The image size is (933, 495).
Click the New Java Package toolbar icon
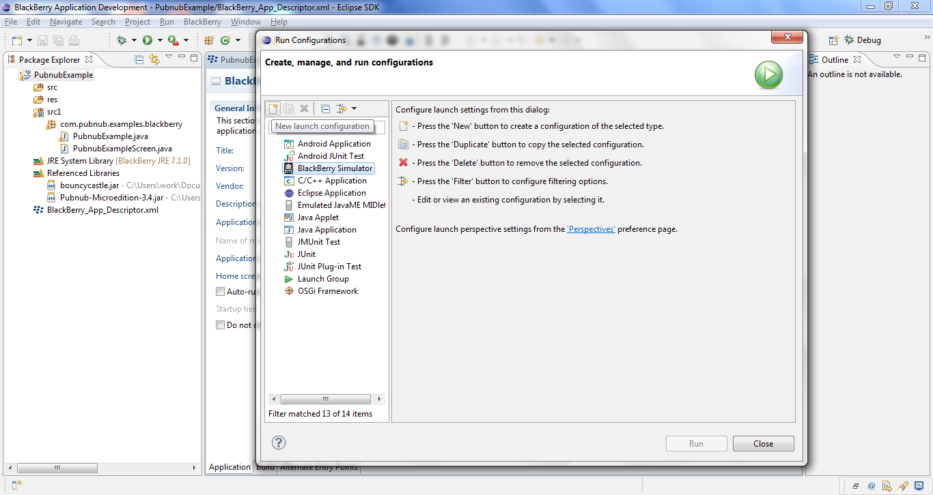click(209, 40)
